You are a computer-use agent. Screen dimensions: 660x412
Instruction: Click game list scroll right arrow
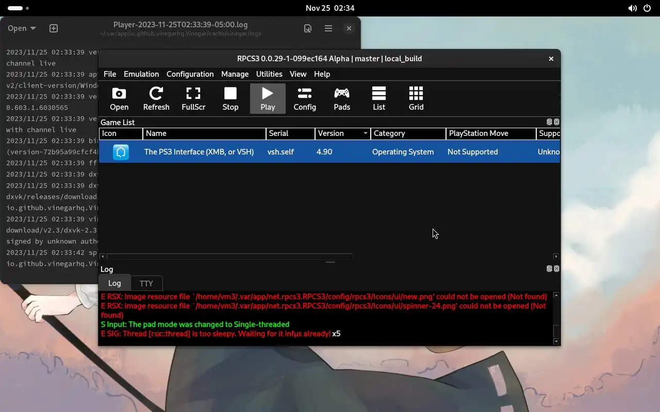pos(556,256)
